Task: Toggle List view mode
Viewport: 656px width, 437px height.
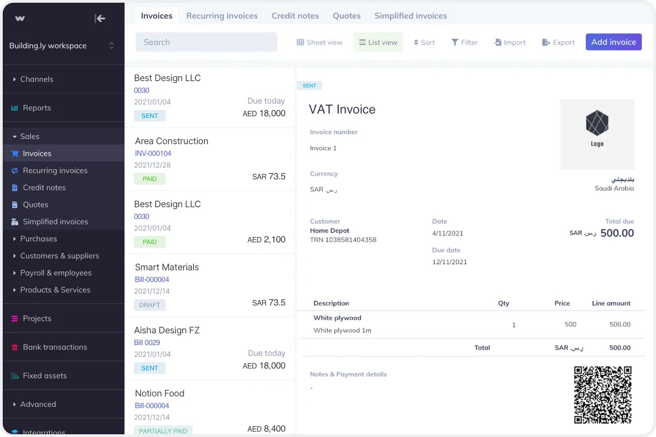Action: [x=378, y=42]
